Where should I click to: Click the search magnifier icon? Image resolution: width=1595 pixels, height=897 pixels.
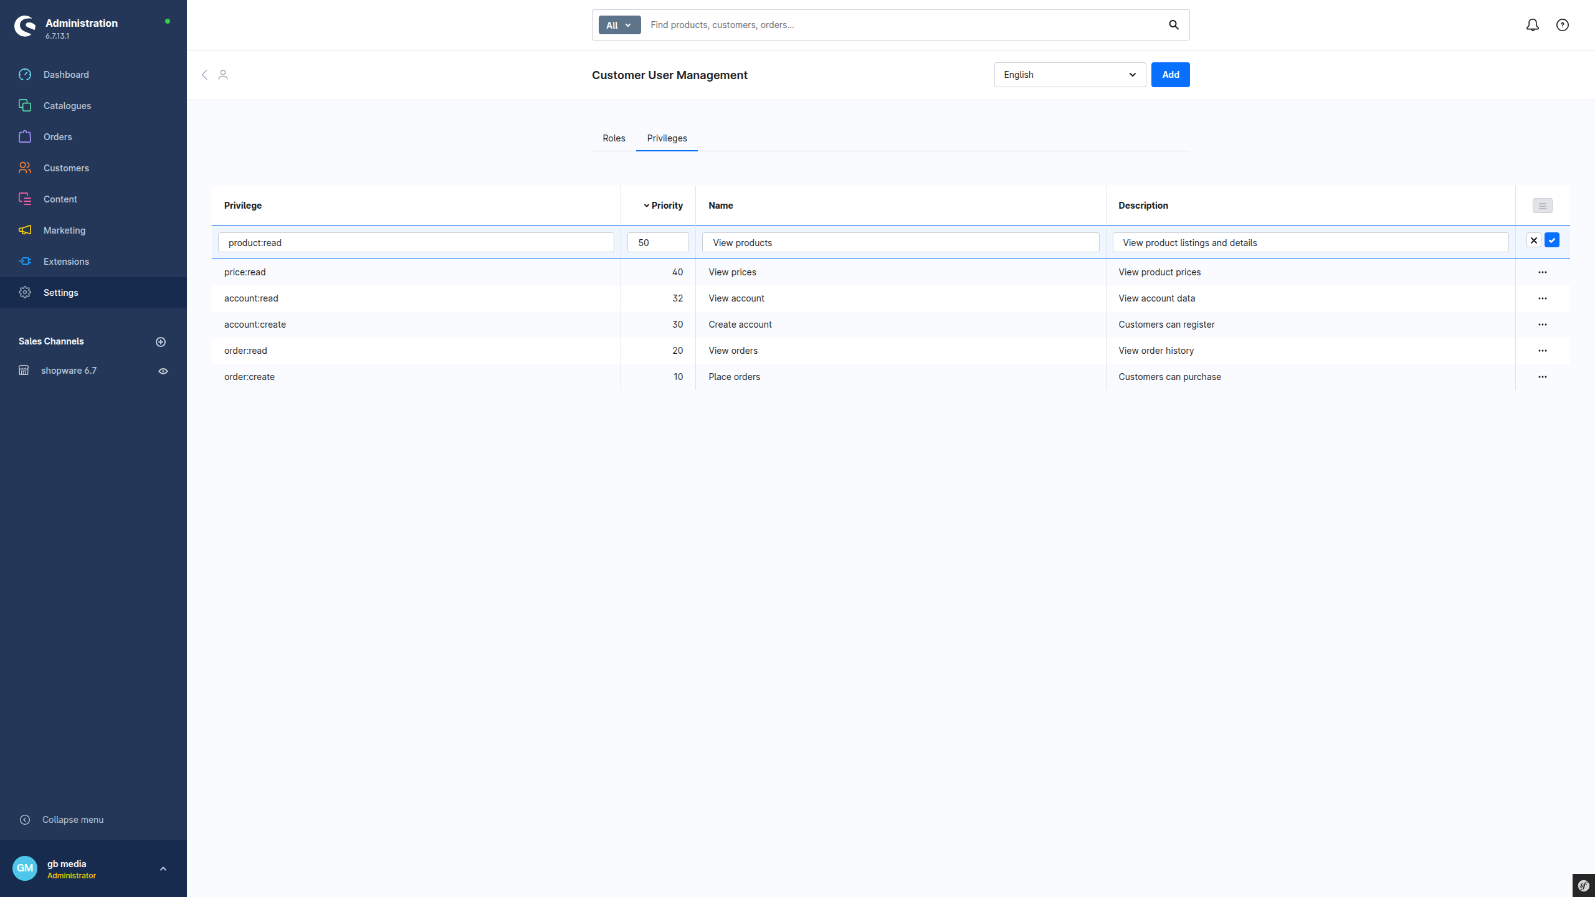point(1174,25)
